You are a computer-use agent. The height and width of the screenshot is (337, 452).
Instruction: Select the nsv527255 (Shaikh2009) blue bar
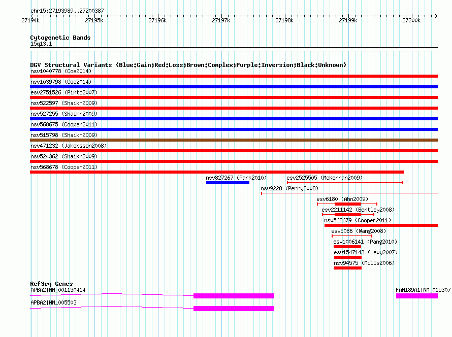tap(234, 119)
